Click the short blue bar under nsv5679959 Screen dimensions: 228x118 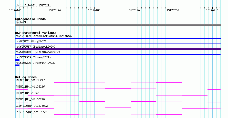pyautogui.click(x=17, y=60)
